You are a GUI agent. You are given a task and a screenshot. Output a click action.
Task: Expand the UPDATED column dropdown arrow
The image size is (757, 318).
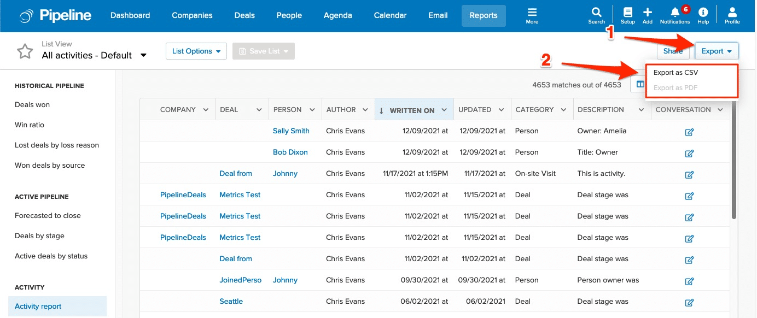tap(501, 110)
